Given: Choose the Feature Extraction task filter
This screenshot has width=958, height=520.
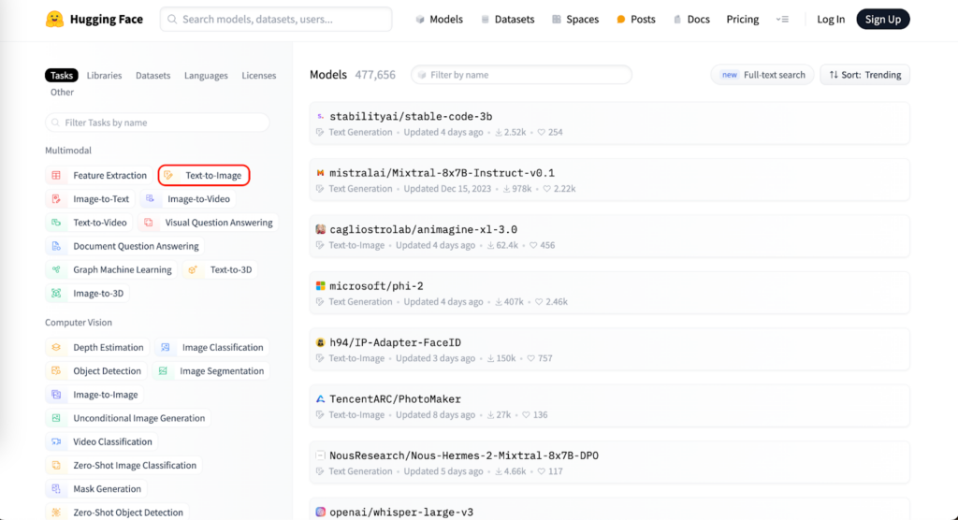Looking at the screenshot, I should click(x=99, y=175).
